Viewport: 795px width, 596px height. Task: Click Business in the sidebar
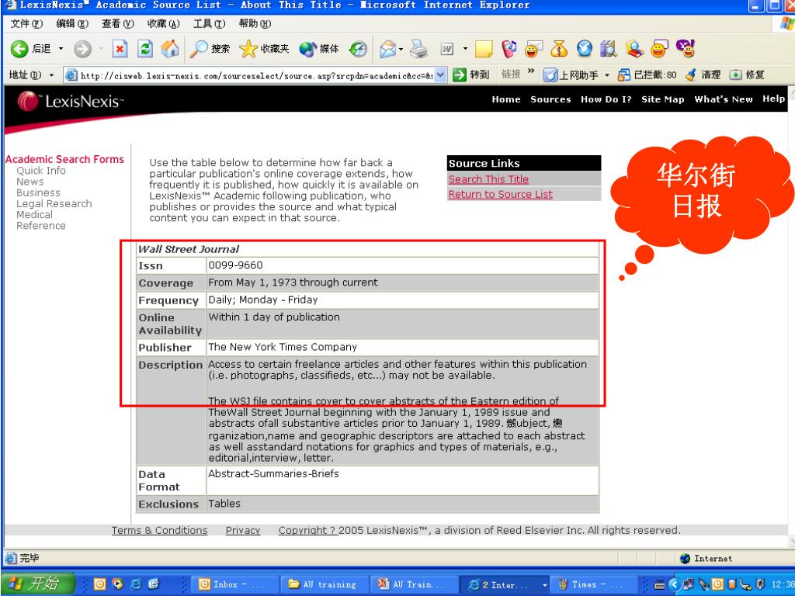click(x=38, y=192)
